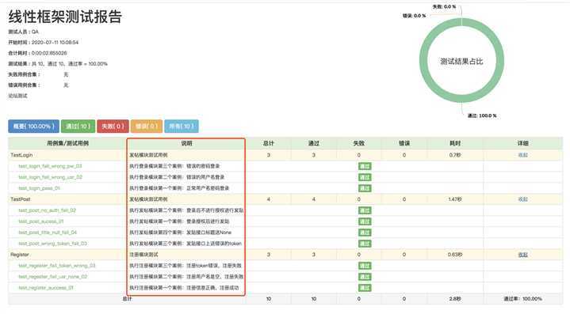Viewport: 570px width, 314px height.
Task: Show only passed cases with 通过(10) button
Action: (78, 127)
